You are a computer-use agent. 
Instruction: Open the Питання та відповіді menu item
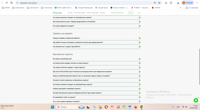(x=93, y=13)
